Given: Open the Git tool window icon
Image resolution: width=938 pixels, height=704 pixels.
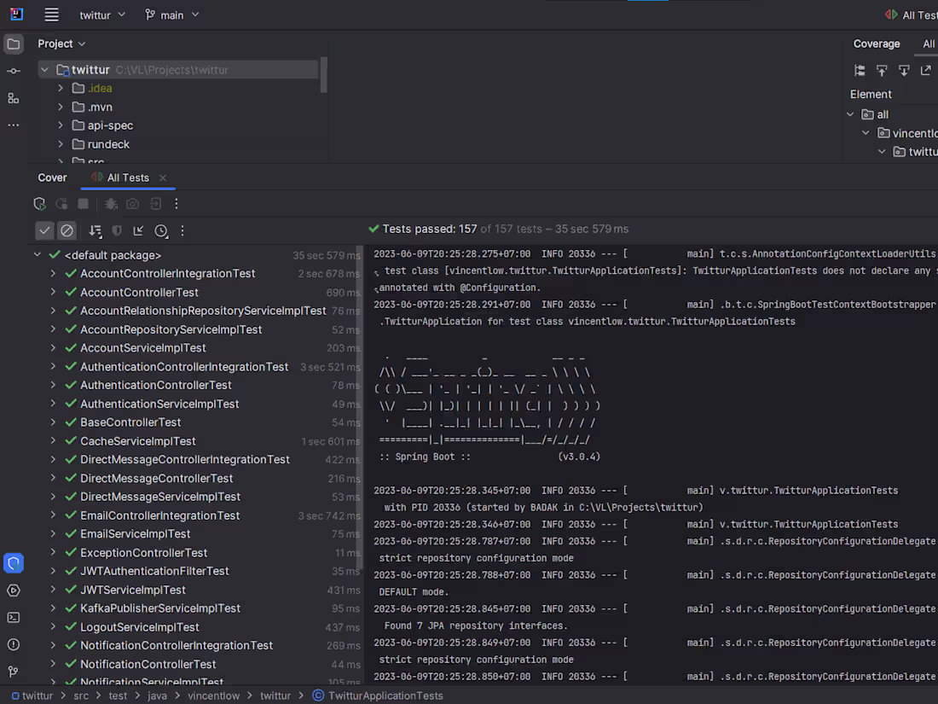Looking at the screenshot, I should (x=13, y=672).
